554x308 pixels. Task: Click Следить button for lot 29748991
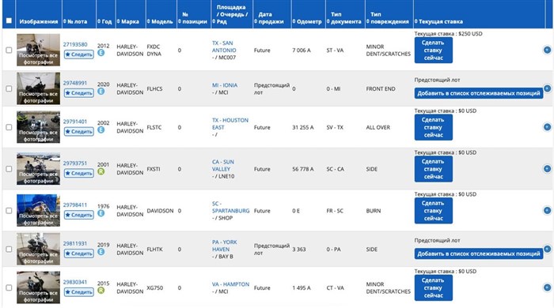click(79, 92)
